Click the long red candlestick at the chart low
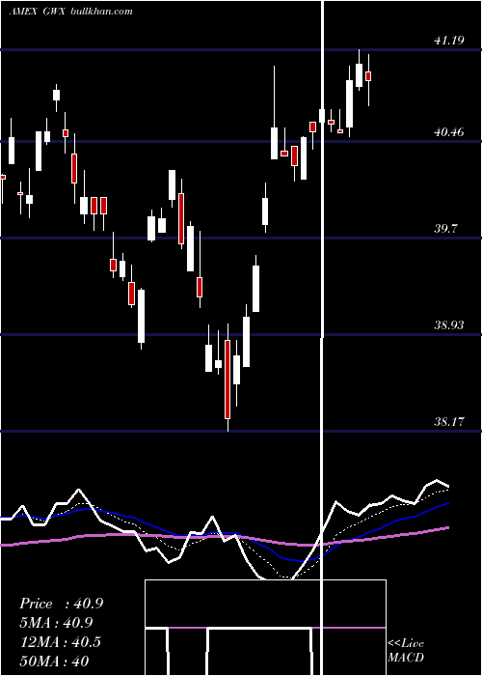The height and width of the screenshot is (676, 482). [228, 379]
